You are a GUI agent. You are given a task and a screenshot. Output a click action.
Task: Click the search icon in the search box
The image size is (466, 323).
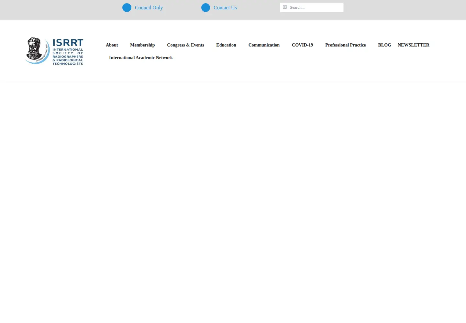coord(285,7)
